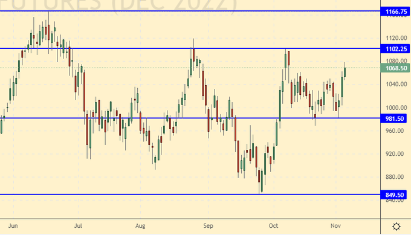
Task: Click the Nov label on time axis
Action: (335, 226)
